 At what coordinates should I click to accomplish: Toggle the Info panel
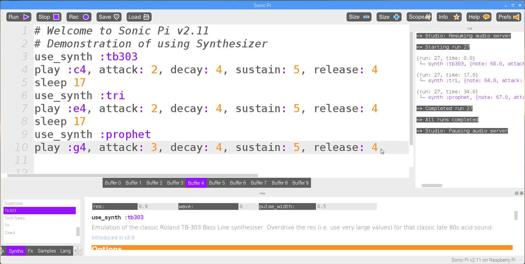coord(449,17)
